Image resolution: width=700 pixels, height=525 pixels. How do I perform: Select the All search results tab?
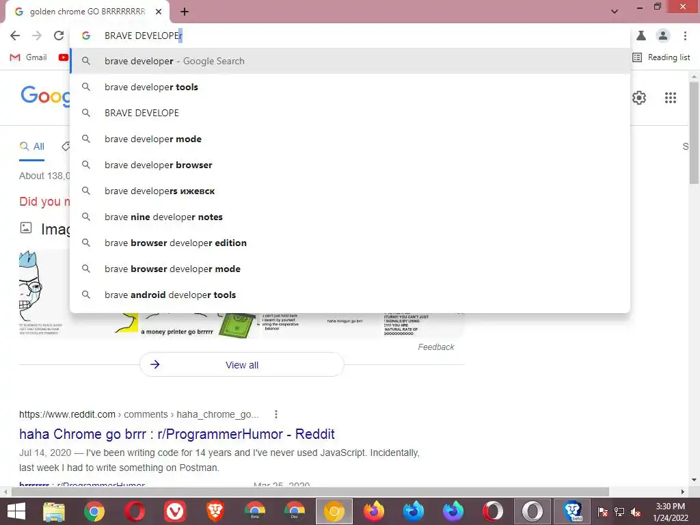31,146
